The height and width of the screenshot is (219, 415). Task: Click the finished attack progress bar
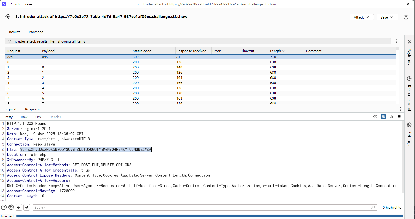(209, 216)
